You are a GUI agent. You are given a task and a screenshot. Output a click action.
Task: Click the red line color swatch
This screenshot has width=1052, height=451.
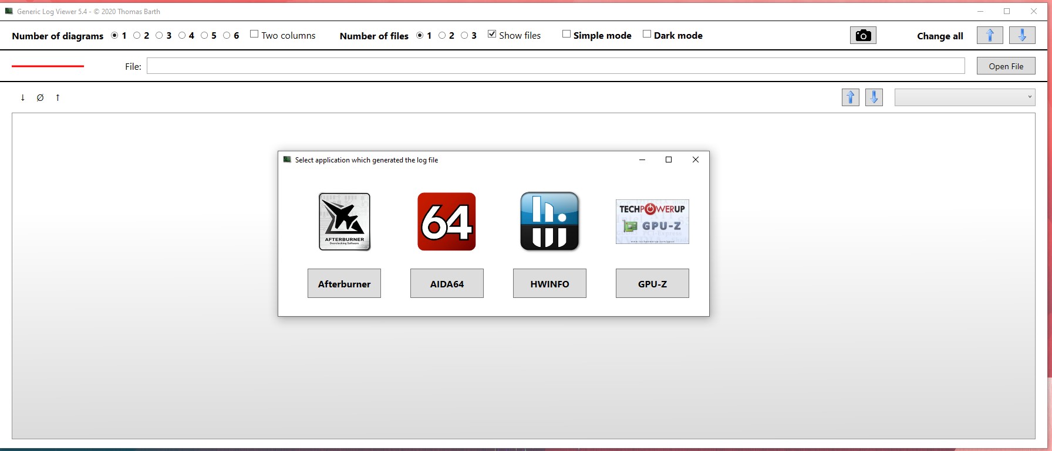(x=48, y=66)
